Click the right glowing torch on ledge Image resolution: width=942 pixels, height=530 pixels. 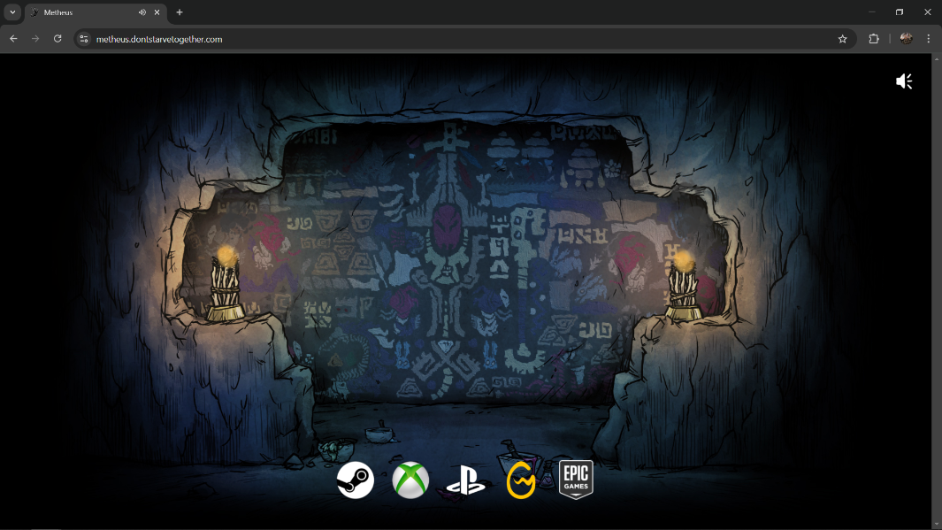(x=684, y=285)
